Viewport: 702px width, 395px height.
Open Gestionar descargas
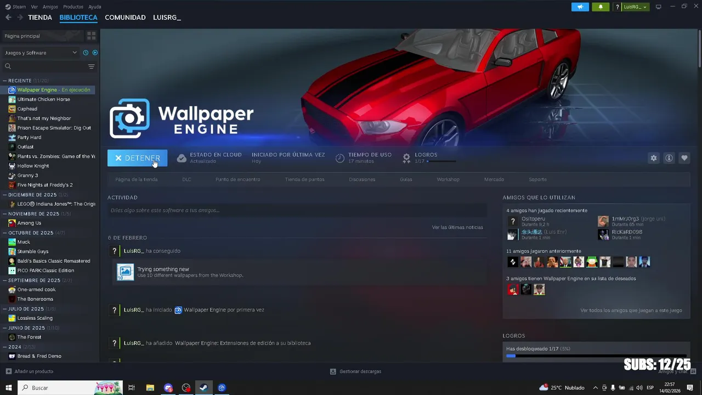(x=355, y=371)
